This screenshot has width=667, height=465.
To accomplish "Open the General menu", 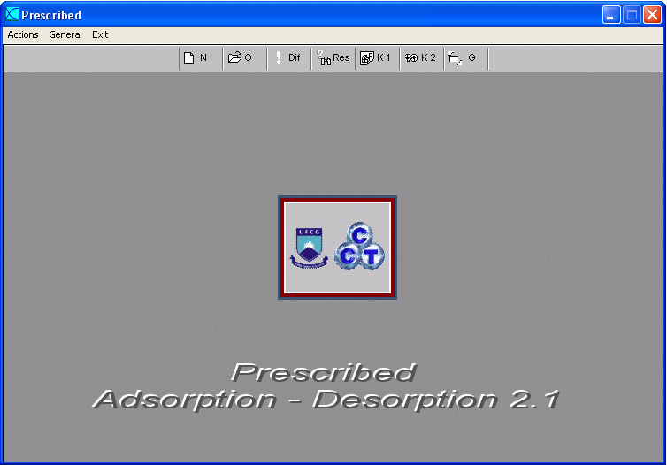I will (x=65, y=34).
